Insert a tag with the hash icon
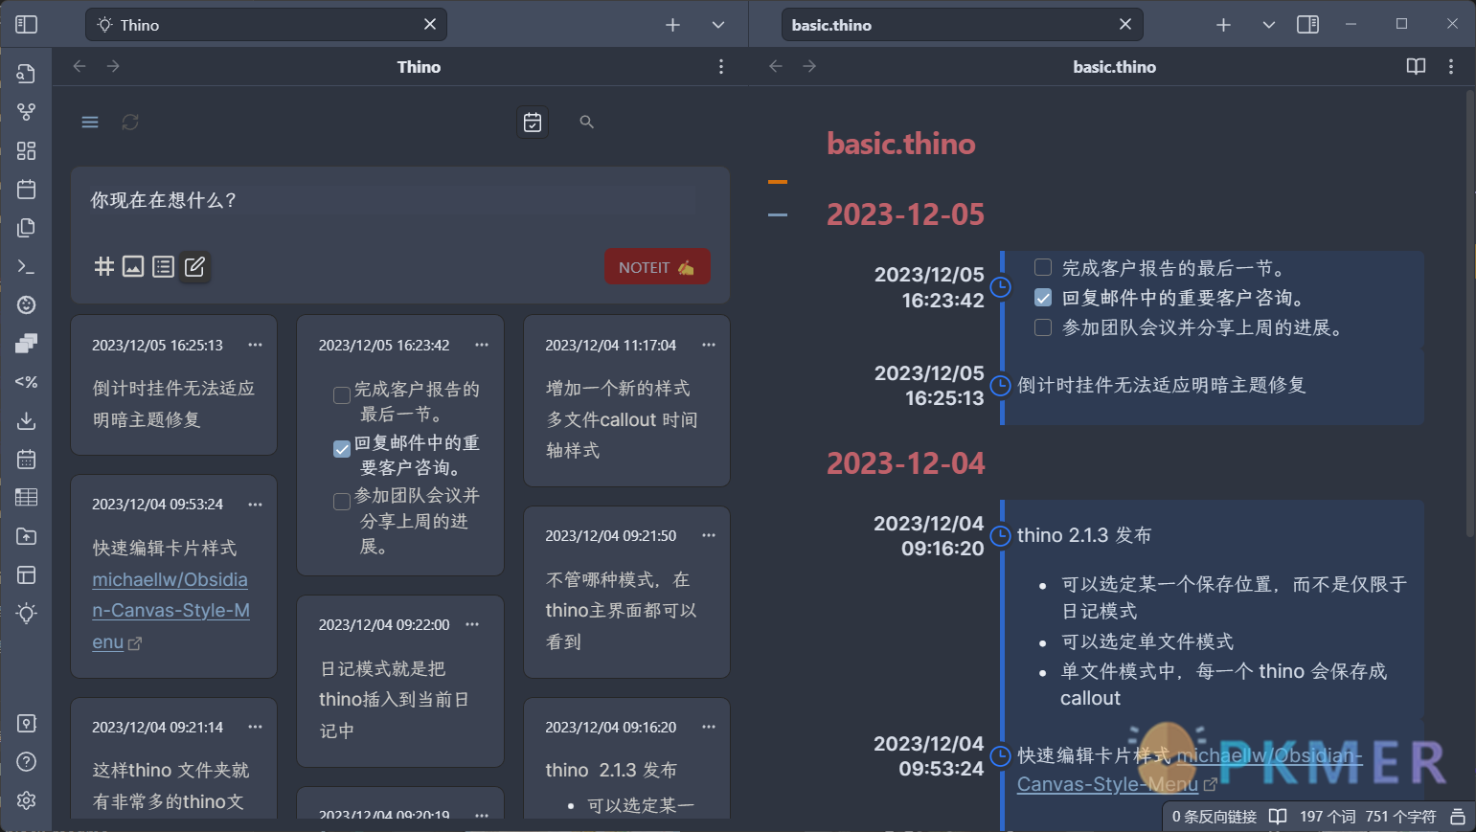 (103, 266)
